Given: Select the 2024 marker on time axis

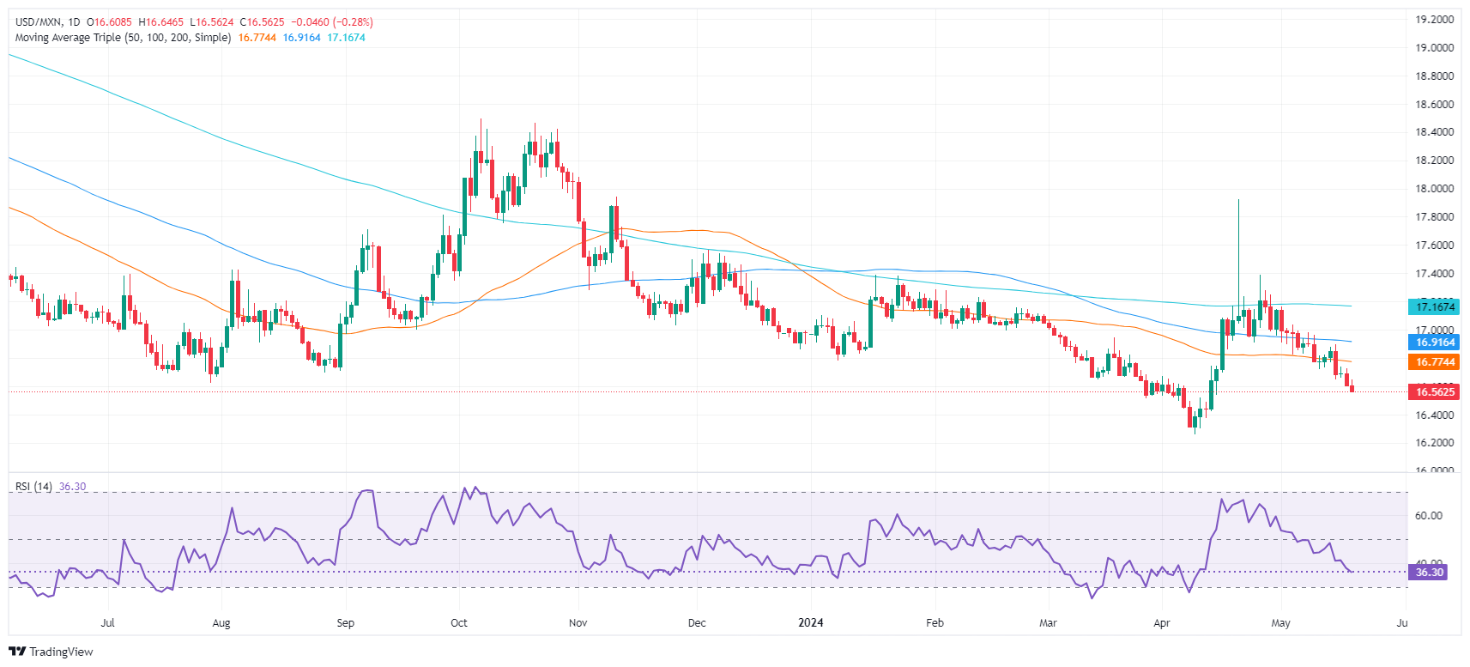Looking at the screenshot, I should (810, 623).
